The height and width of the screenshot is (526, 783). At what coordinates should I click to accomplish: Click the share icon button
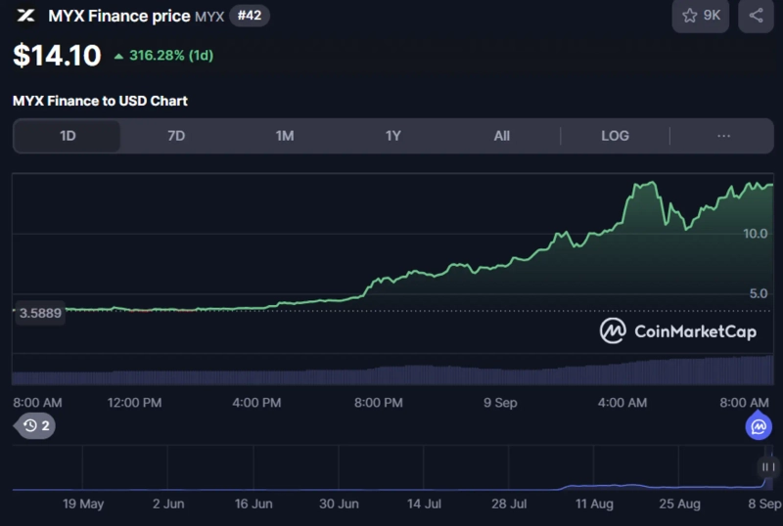click(x=756, y=16)
